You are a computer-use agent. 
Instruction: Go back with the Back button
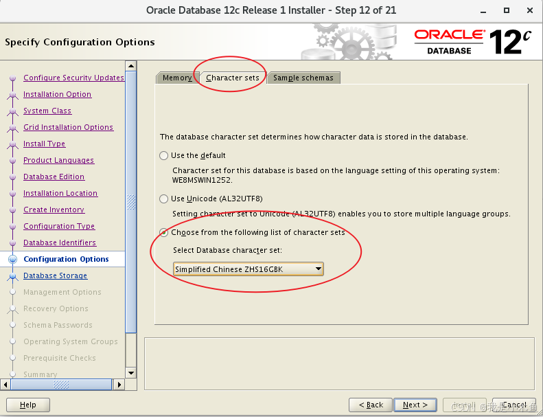[x=371, y=405]
